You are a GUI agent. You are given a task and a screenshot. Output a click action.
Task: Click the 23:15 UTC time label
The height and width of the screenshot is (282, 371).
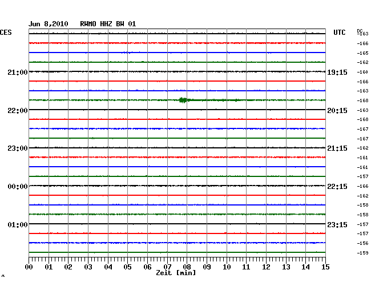337,224
